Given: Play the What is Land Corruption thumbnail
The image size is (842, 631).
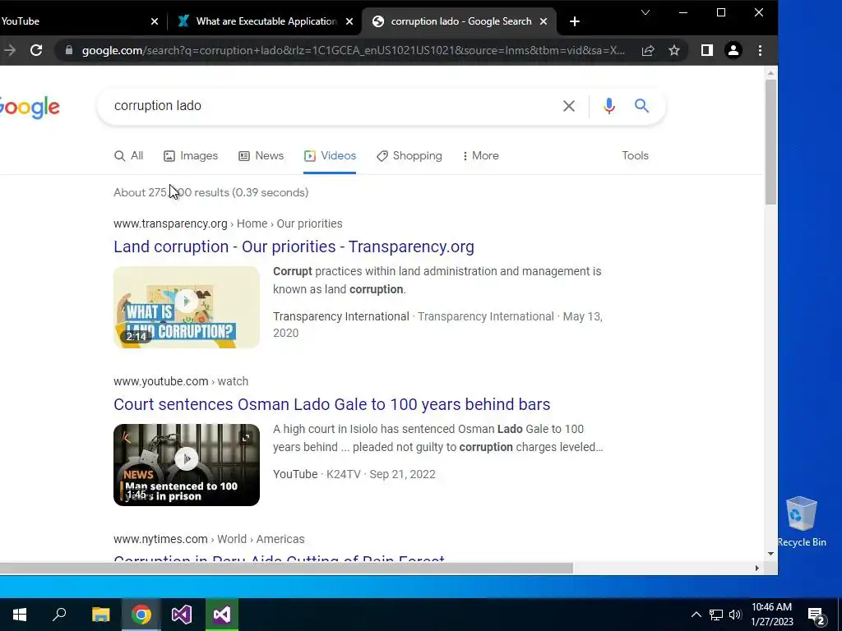Looking at the screenshot, I should click(x=187, y=307).
